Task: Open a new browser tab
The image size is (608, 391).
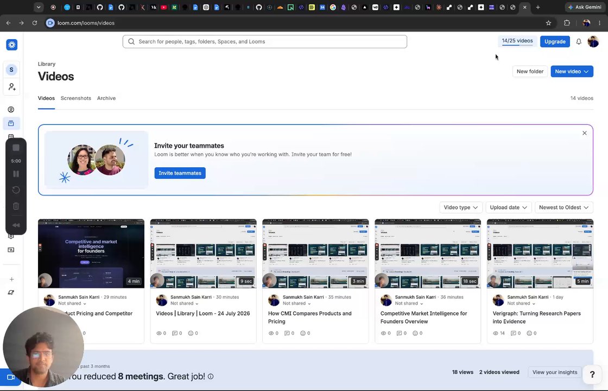Action: click(x=538, y=7)
